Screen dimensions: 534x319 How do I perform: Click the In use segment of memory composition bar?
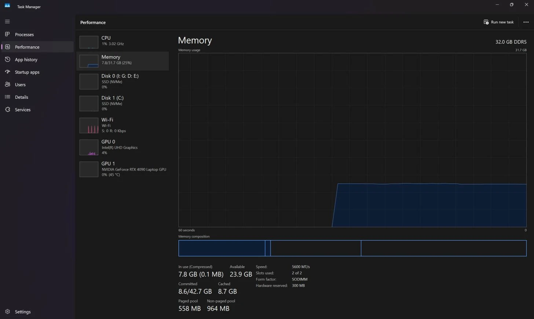click(x=222, y=248)
